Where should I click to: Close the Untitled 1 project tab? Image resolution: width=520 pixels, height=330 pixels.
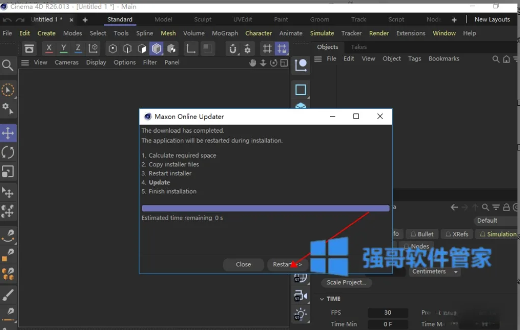click(x=71, y=20)
